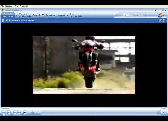Expand the Informazioni esecuzione dropdown arrow
Screen dimensions: 168x121
(x=16, y=15)
